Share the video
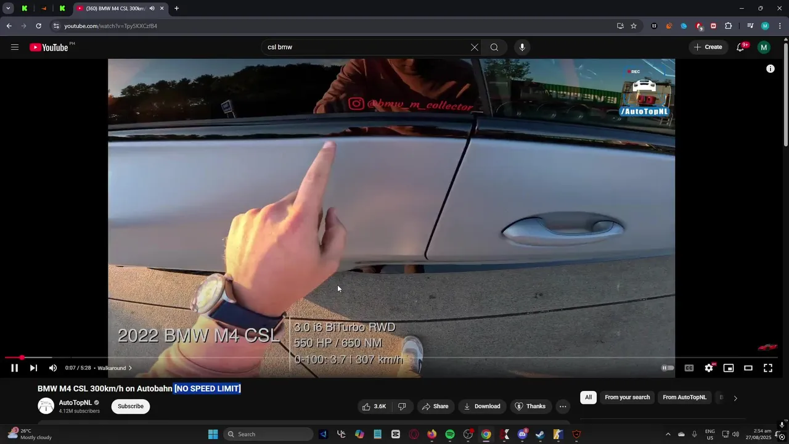The width and height of the screenshot is (789, 444). [x=435, y=406]
